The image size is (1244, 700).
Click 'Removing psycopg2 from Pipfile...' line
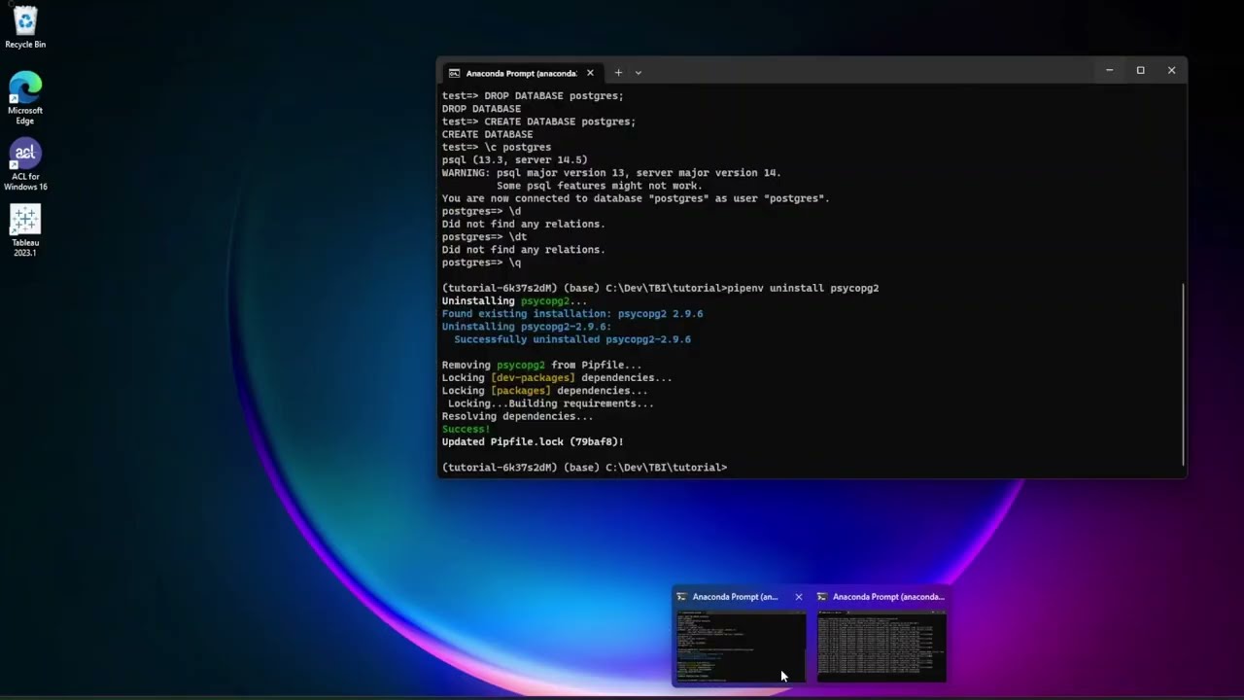click(x=541, y=365)
